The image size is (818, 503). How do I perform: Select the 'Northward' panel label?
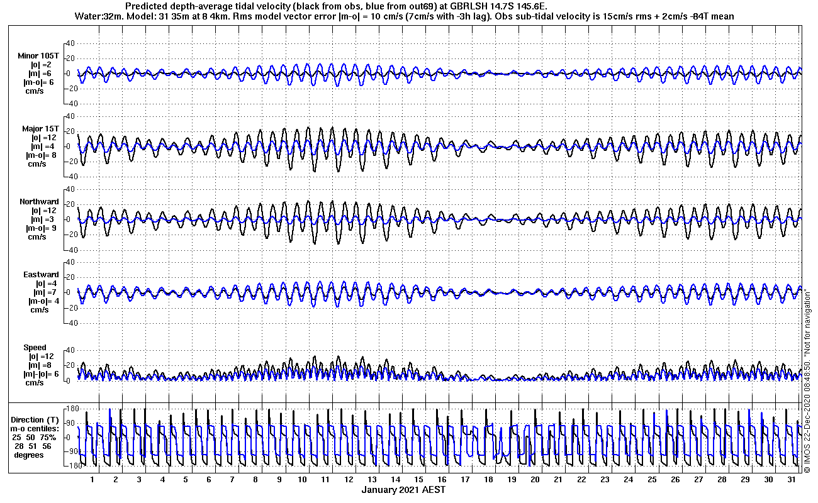39,202
